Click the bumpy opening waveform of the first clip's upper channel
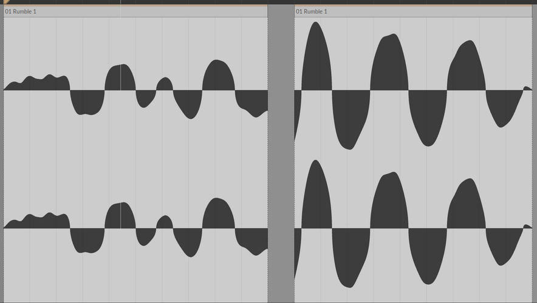 tap(36, 84)
